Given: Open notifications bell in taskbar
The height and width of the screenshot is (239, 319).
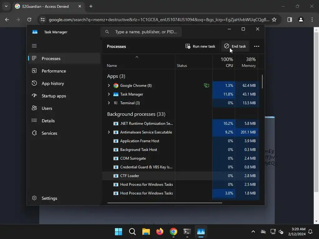Looking at the screenshot, I should 311,232.
